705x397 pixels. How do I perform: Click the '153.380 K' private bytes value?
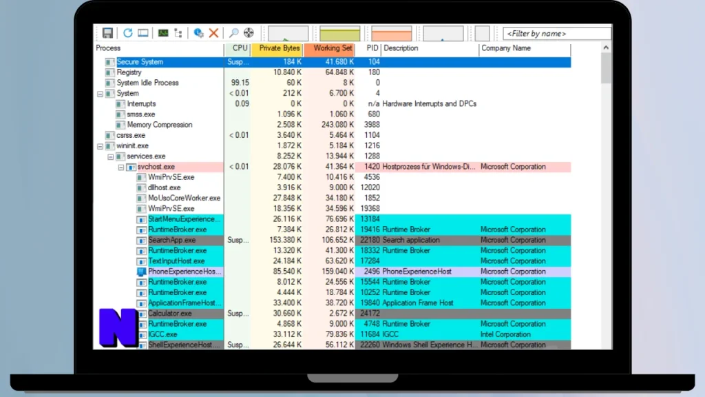[x=285, y=241]
